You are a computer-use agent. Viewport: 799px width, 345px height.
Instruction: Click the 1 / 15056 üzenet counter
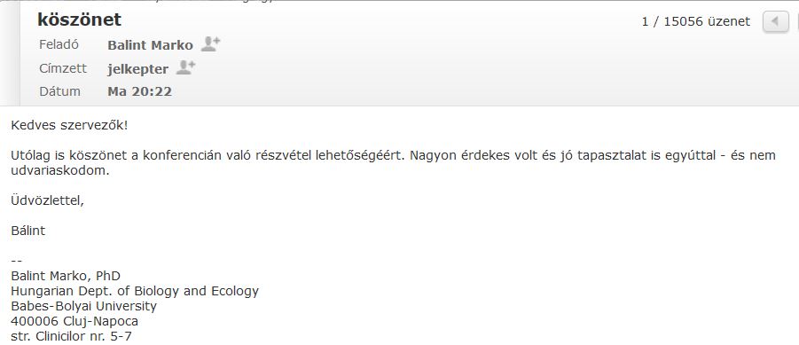coord(696,21)
